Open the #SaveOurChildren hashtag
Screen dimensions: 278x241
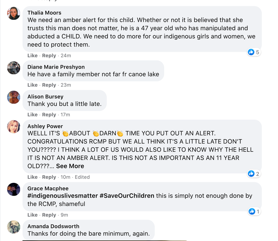(127, 196)
